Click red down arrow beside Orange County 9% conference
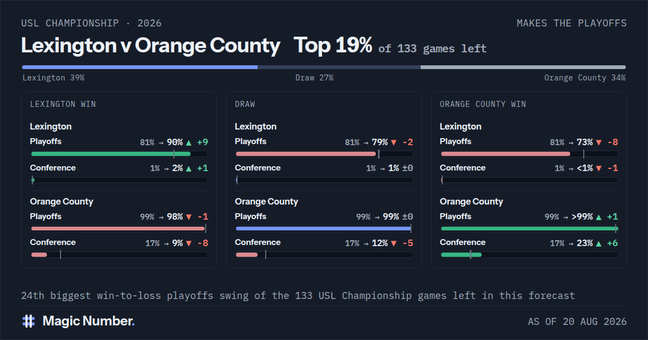Image resolution: width=648 pixels, height=340 pixels. [188, 243]
